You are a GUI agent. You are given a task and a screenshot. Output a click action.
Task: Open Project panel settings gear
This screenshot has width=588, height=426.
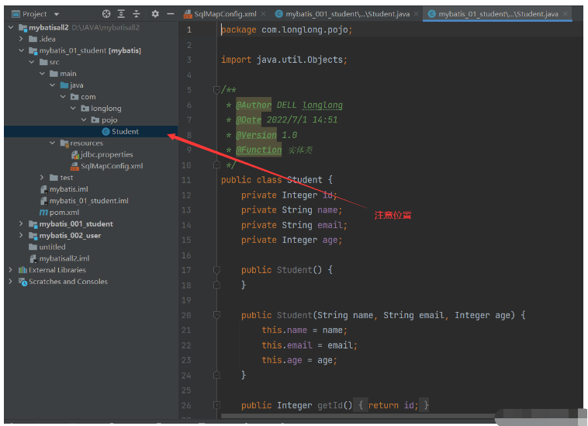coord(155,14)
